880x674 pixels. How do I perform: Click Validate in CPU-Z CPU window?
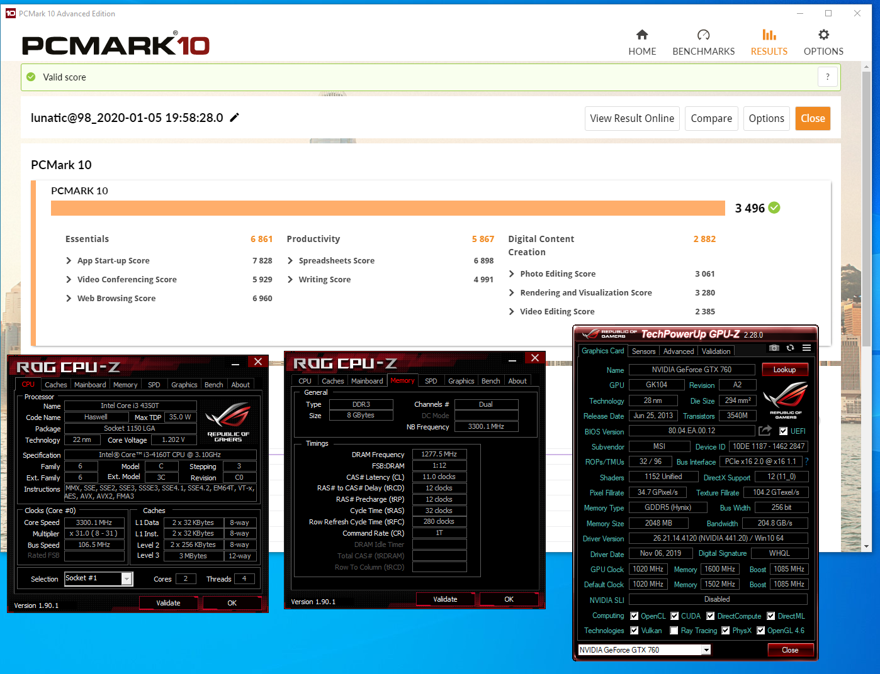coord(168,603)
